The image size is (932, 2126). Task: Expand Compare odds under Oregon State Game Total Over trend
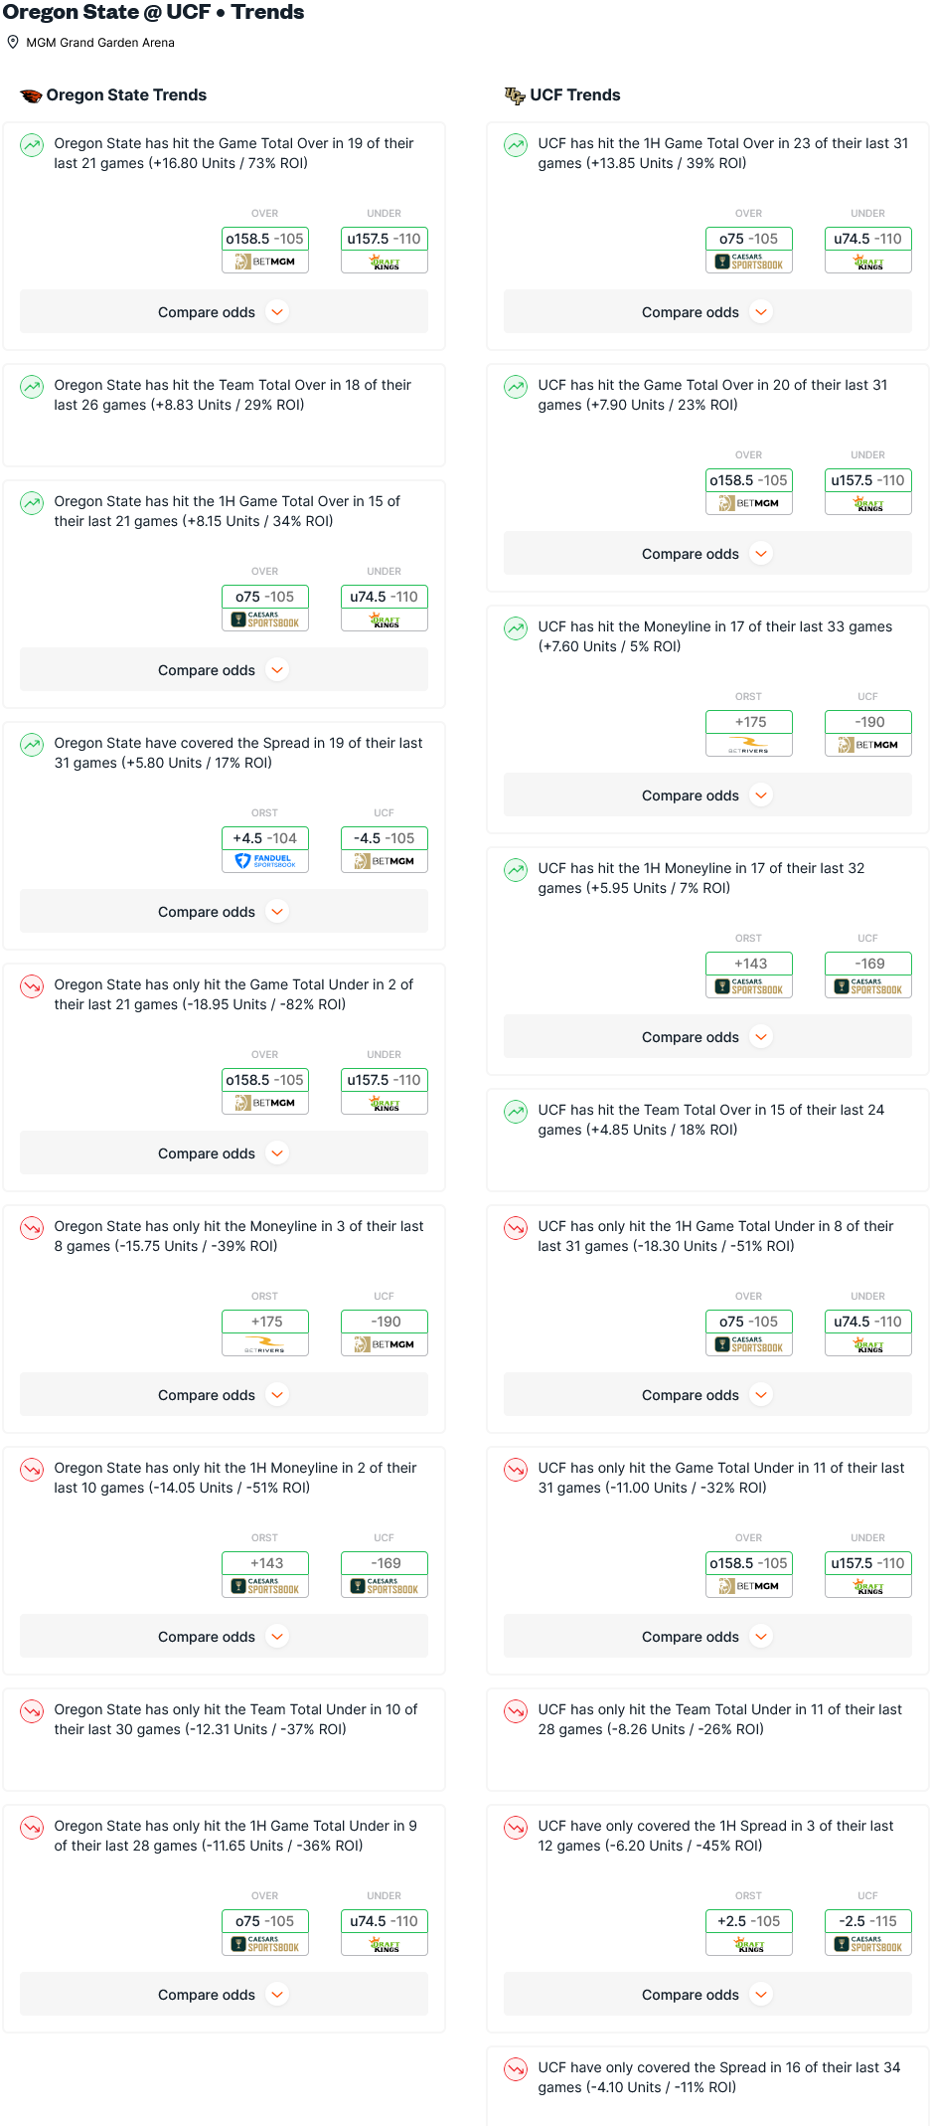coord(225,312)
